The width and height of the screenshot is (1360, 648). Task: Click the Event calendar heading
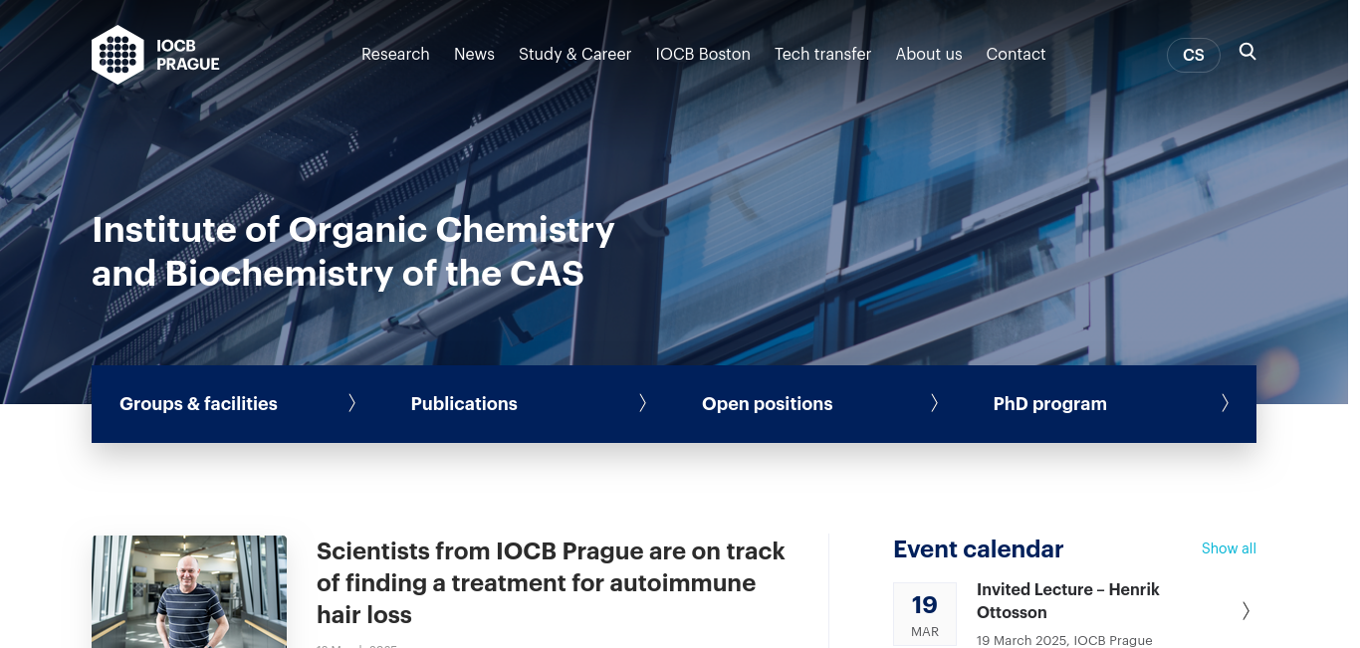(x=979, y=549)
